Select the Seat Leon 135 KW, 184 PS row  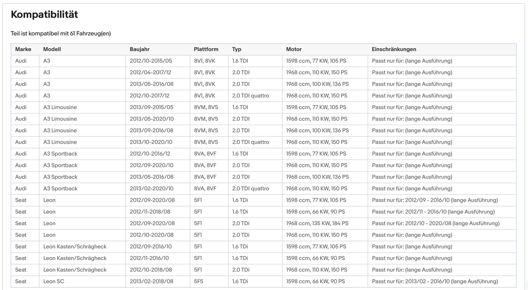point(263,223)
